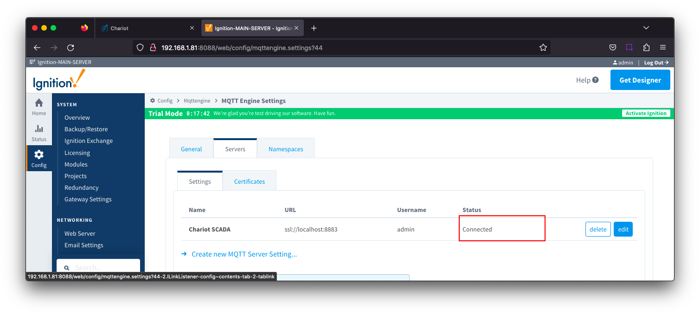Click the Activate Ignition button
The width and height of the screenshot is (700, 315).
point(646,113)
